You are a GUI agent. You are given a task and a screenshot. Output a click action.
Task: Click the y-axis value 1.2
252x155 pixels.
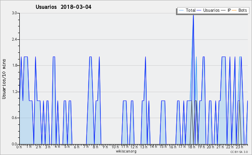tap(14, 92)
